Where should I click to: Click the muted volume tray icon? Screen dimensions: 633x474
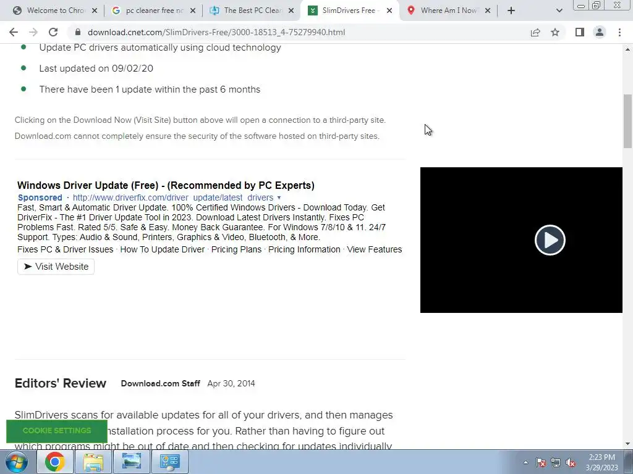tap(571, 462)
